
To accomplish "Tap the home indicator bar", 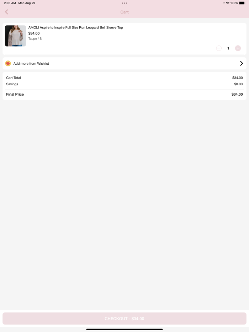I will [x=124, y=329].
